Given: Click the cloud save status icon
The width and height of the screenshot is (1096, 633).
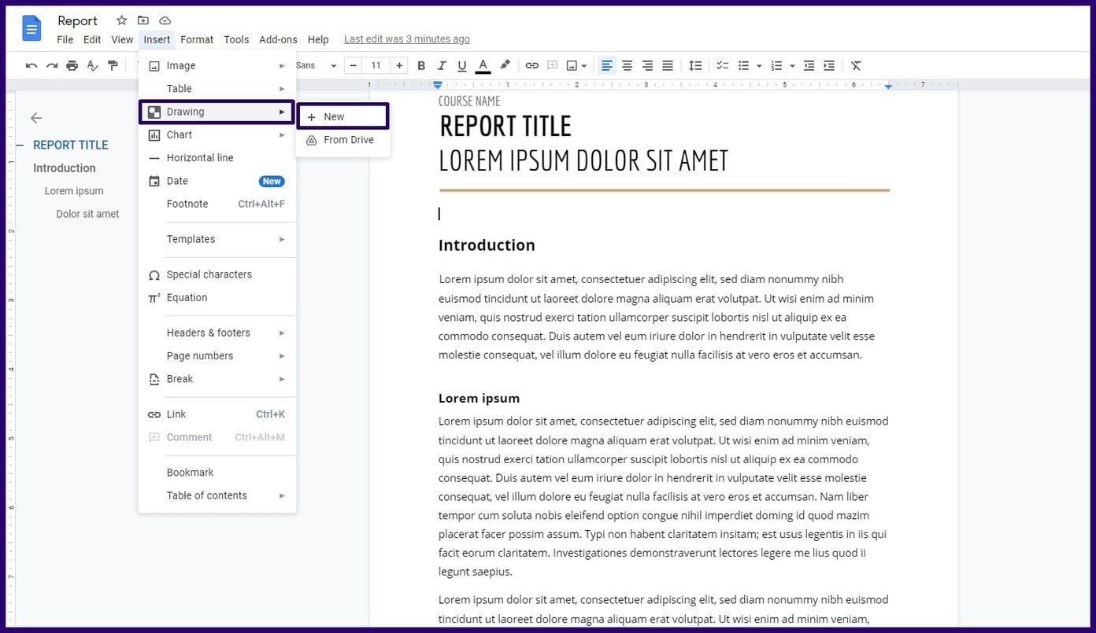Looking at the screenshot, I should click(165, 20).
